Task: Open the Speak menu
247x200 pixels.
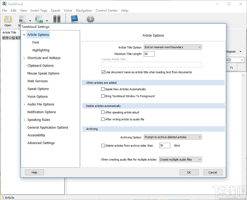Action: (56, 10)
